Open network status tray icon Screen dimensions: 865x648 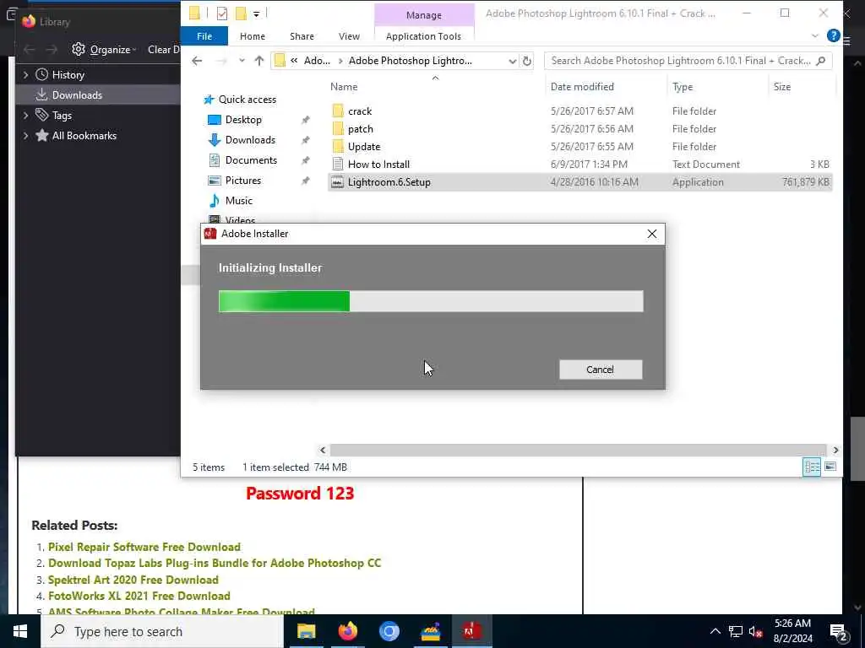point(736,632)
